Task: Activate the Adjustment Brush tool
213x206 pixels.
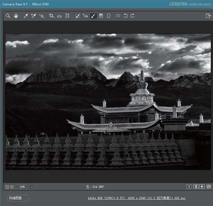Action: point(93,16)
